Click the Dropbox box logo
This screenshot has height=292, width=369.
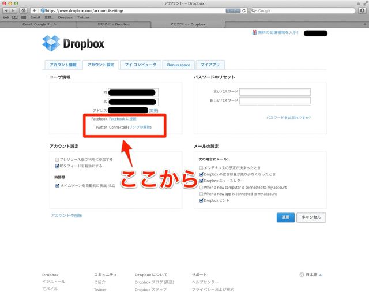51,43
